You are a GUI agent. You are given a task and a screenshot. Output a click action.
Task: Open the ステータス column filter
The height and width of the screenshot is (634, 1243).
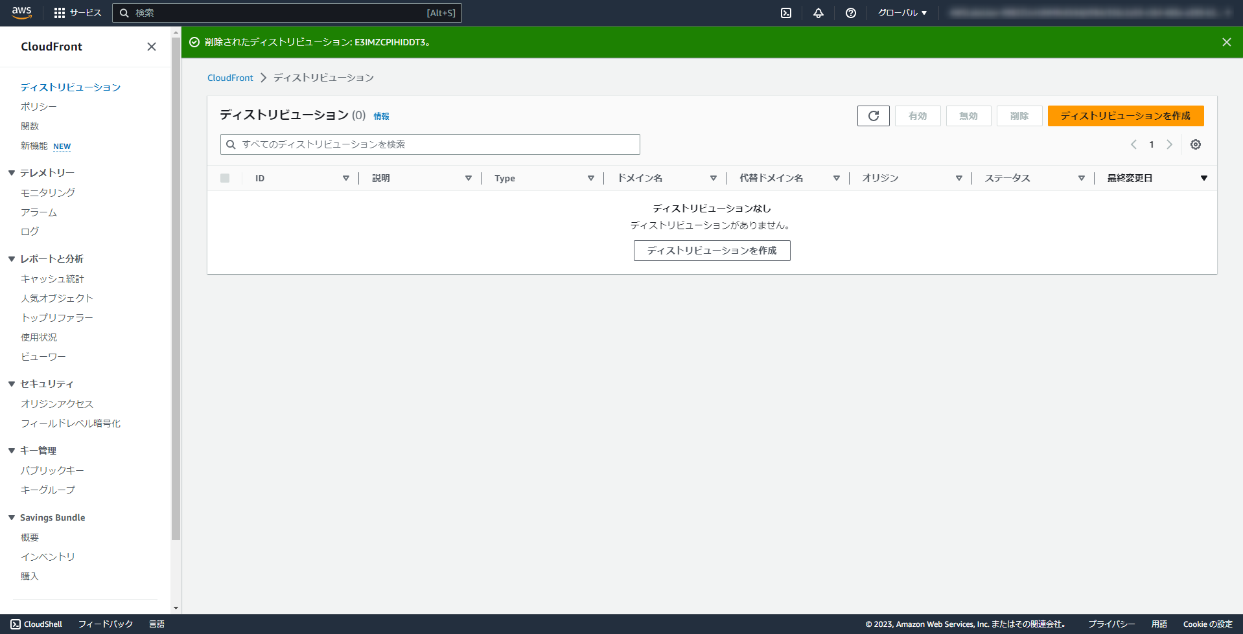tap(1081, 177)
